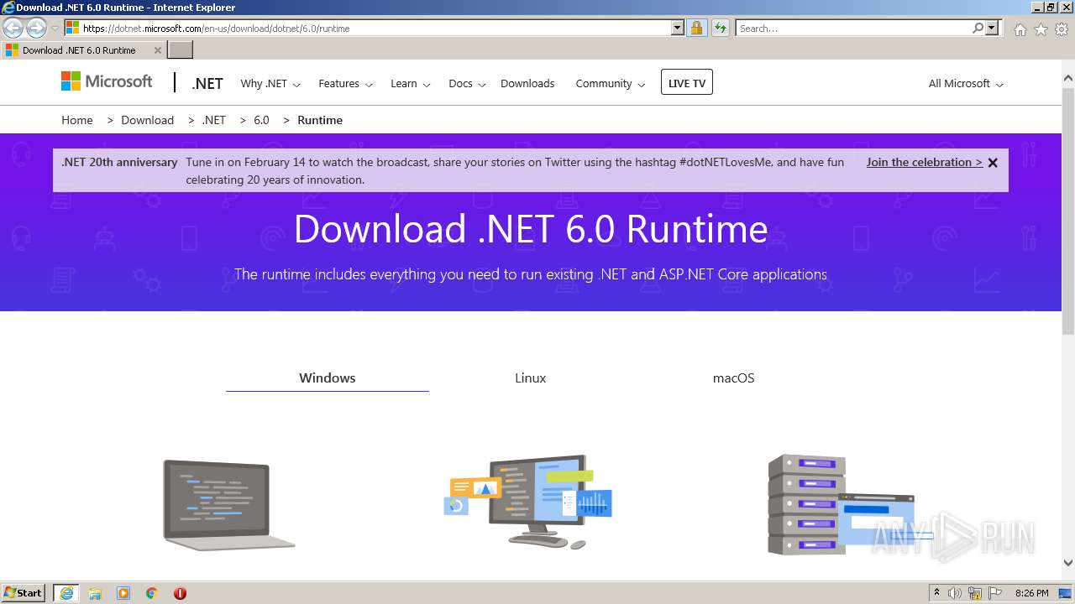Click Join the celebration link
The height and width of the screenshot is (604, 1075).
(x=925, y=162)
